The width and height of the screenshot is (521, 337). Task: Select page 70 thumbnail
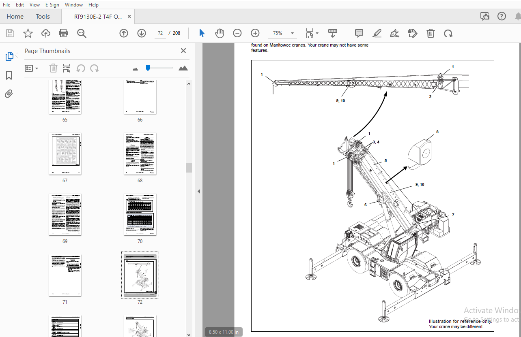(140, 215)
